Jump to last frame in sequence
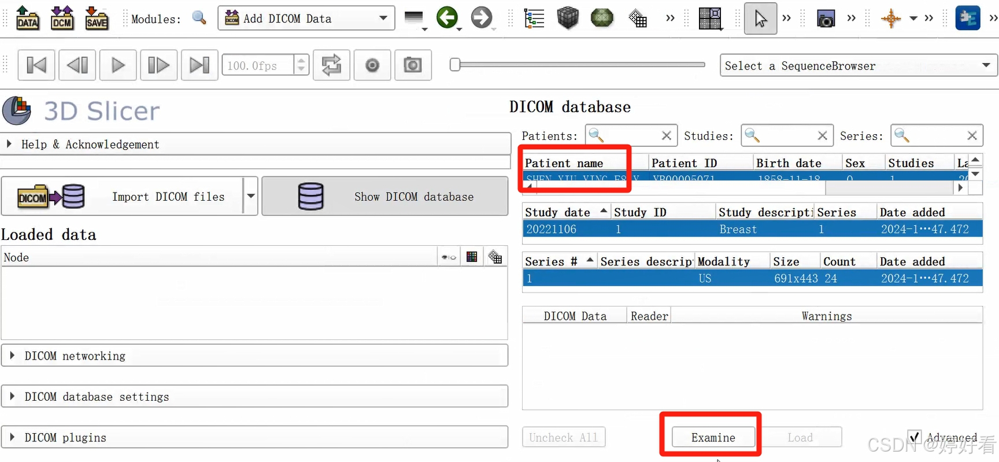The width and height of the screenshot is (999, 462). click(199, 65)
